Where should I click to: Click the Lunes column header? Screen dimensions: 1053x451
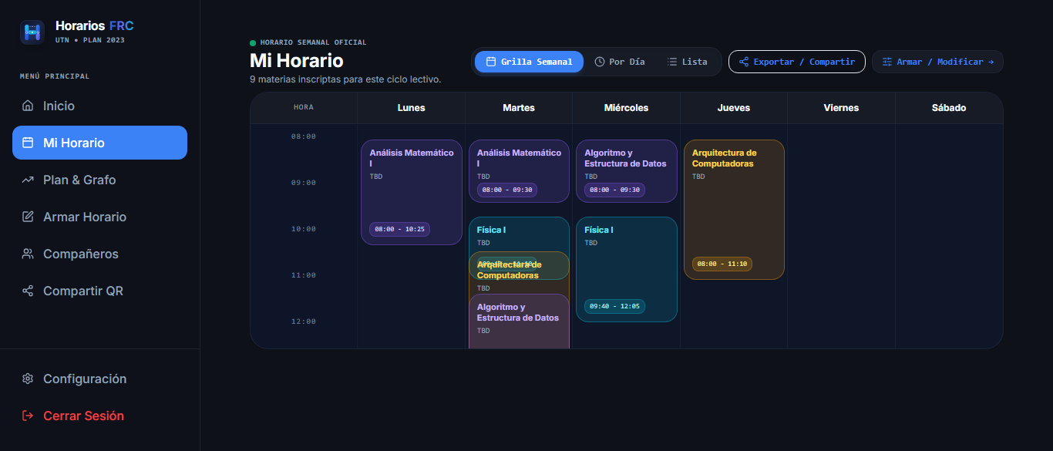411,108
